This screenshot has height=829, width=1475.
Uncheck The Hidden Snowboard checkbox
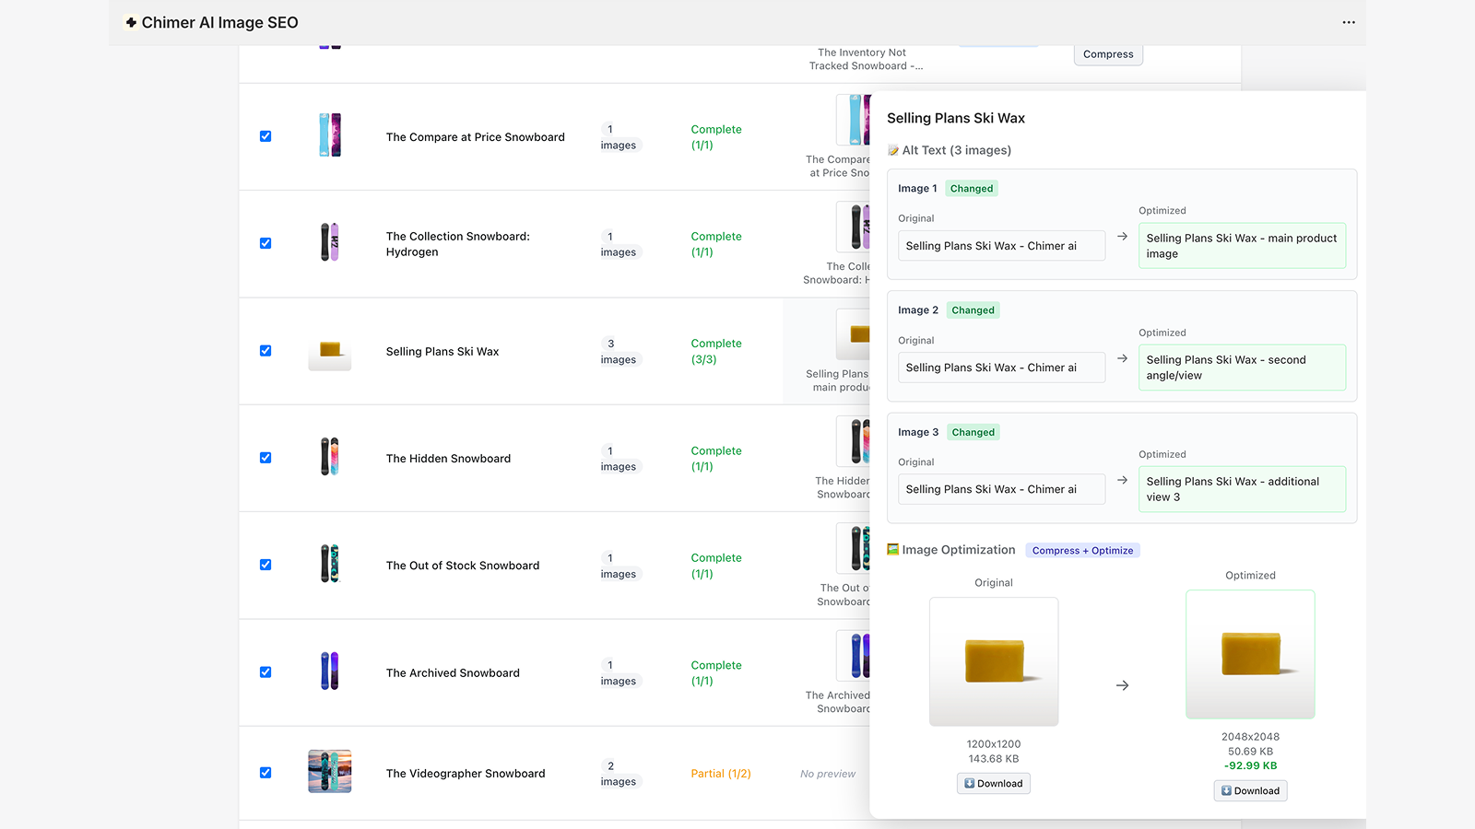click(265, 458)
